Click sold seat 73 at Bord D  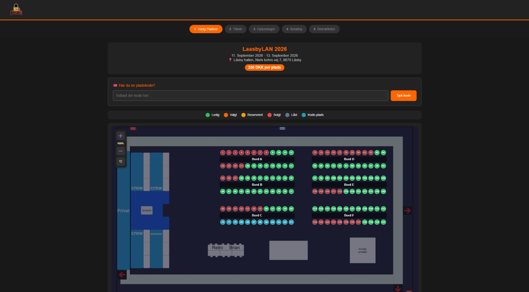(315, 152)
